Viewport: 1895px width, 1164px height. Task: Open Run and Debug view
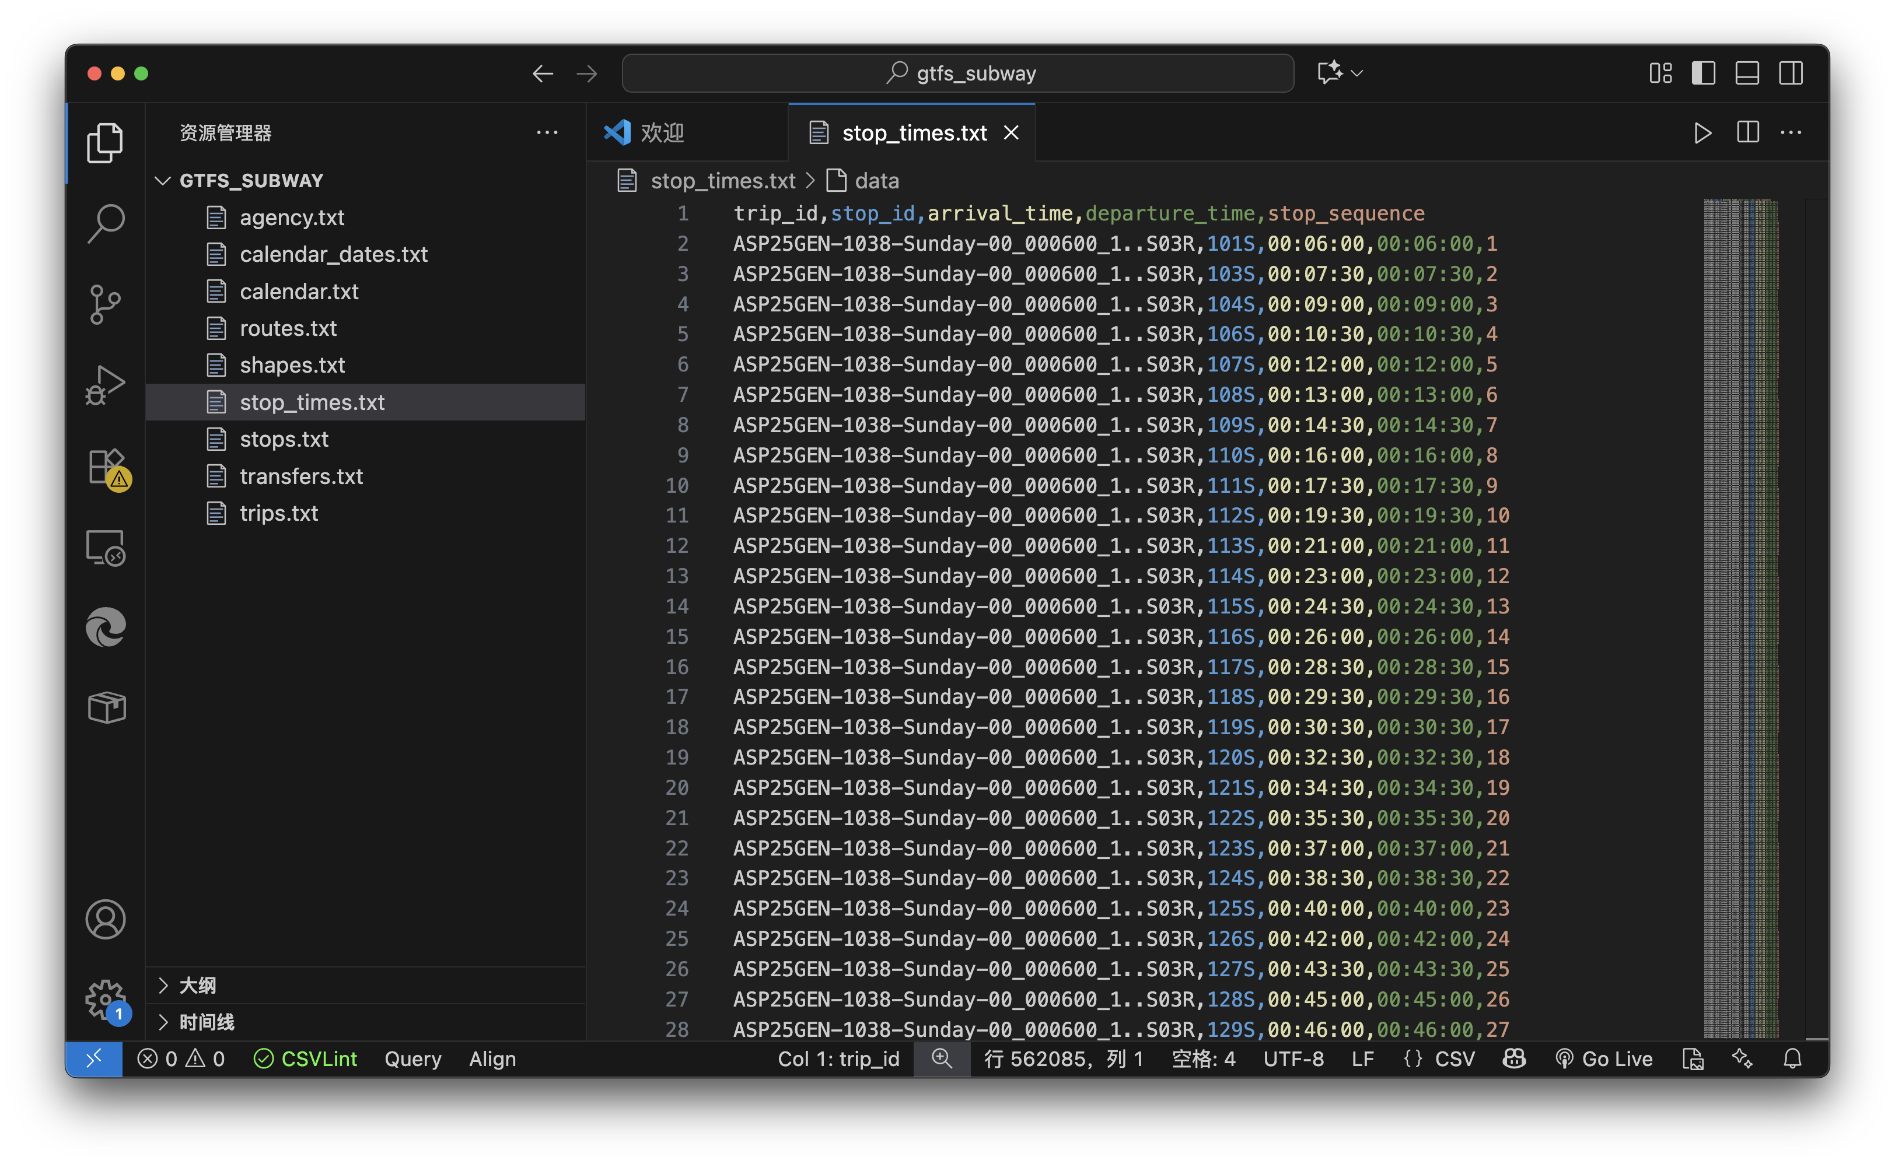coord(106,385)
